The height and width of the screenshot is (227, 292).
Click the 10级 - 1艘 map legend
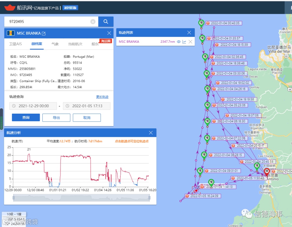tap(14, 214)
